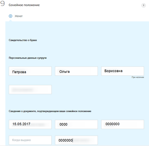
Task: Click the Когда выдано date field
Action: click(x=30, y=140)
